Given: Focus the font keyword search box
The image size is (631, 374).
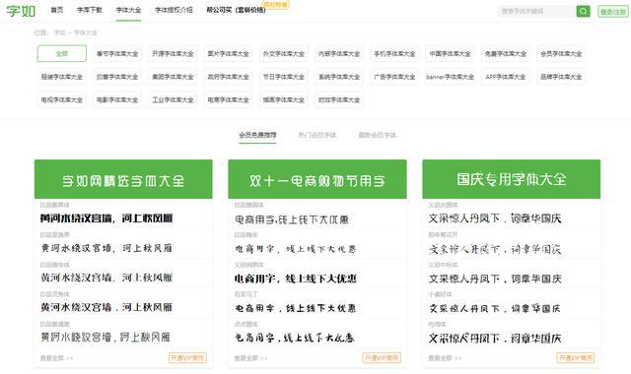Looking at the screenshot, I should [536, 11].
